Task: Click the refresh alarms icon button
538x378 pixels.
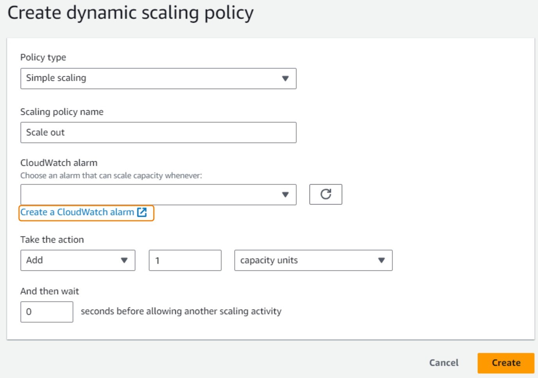Action: tap(325, 194)
